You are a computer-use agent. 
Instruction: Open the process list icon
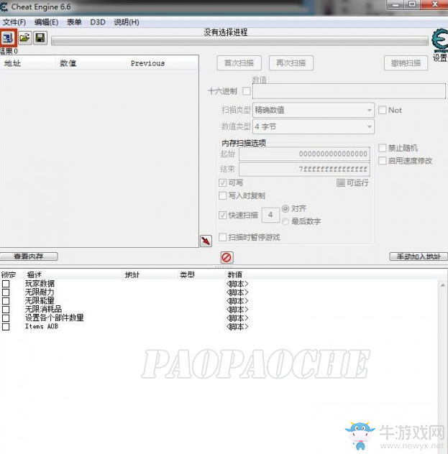8,37
